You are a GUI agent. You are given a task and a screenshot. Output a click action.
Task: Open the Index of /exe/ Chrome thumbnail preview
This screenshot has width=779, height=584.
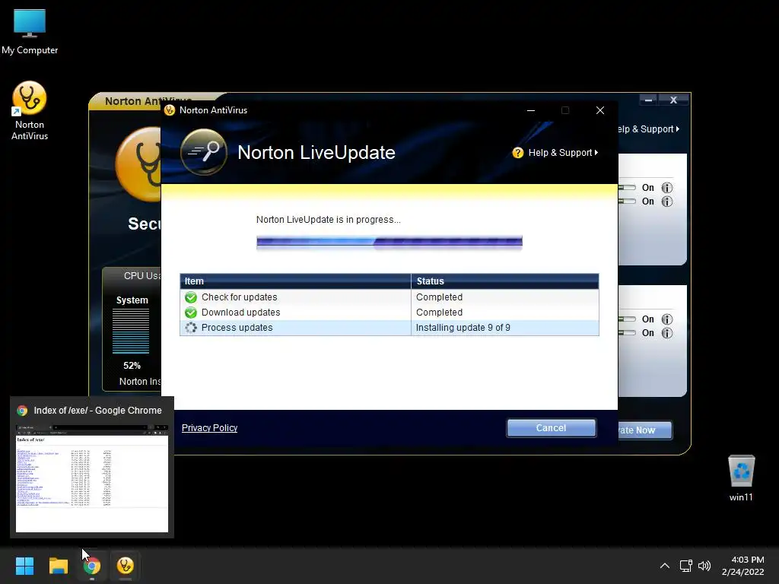[92, 478]
